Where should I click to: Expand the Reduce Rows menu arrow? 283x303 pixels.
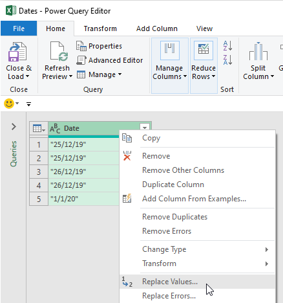[213, 76]
